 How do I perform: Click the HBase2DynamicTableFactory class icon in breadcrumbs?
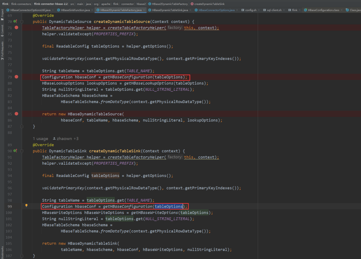tap(150, 4)
